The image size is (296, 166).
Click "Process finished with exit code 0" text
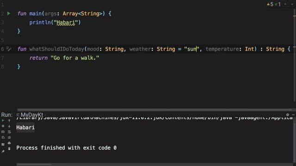pyautogui.click(x=67, y=148)
